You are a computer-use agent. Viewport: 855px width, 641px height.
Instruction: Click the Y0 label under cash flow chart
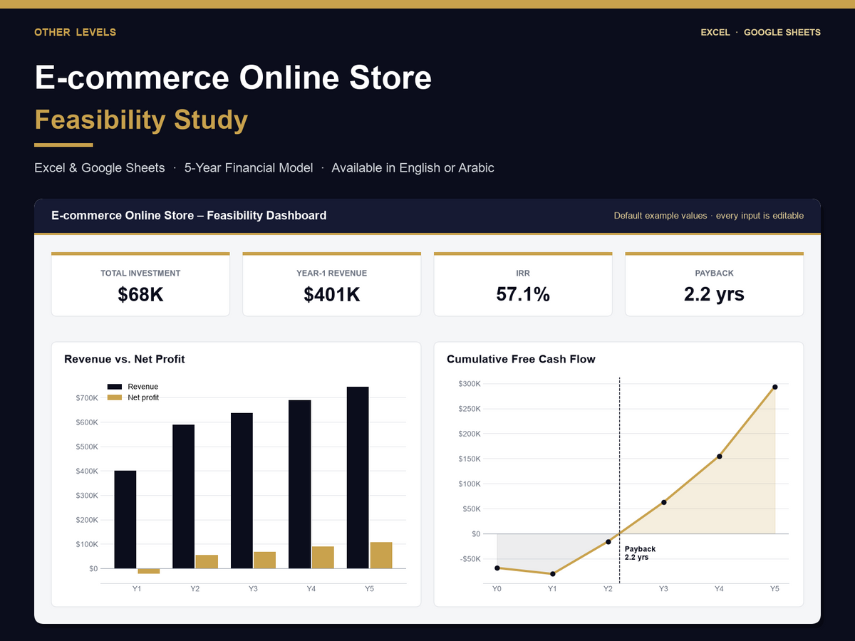tap(497, 589)
